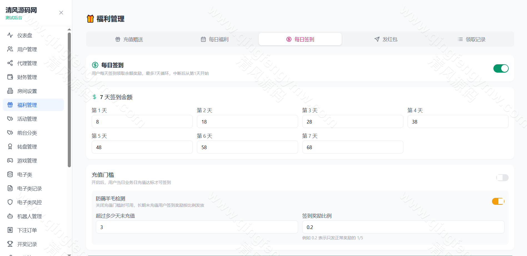527x256 pixels.
Task: Click the users icon beside 用户管理
Action: point(10,49)
